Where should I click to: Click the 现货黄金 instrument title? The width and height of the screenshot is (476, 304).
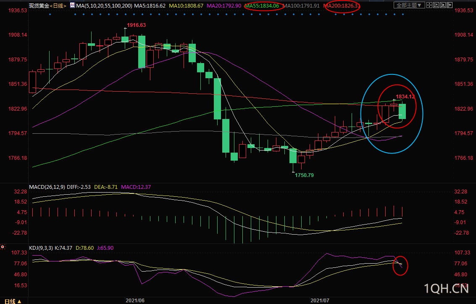click(39, 6)
